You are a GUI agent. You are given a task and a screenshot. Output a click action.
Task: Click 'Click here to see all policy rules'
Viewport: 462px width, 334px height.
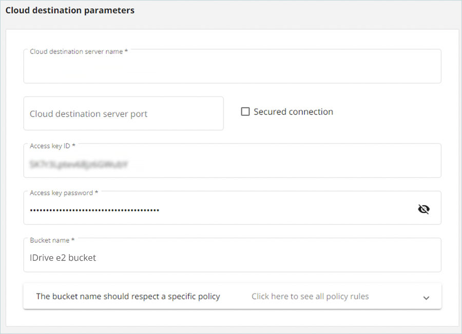(310, 297)
